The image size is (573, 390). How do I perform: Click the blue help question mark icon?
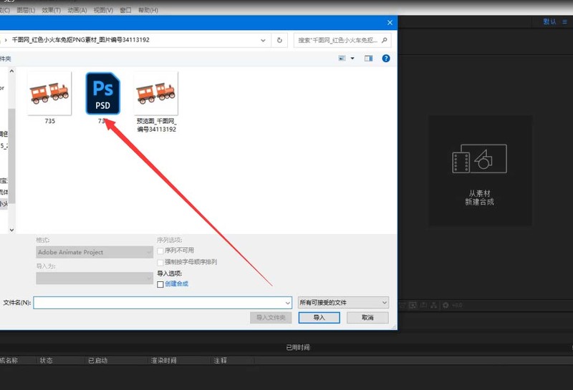tap(386, 59)
